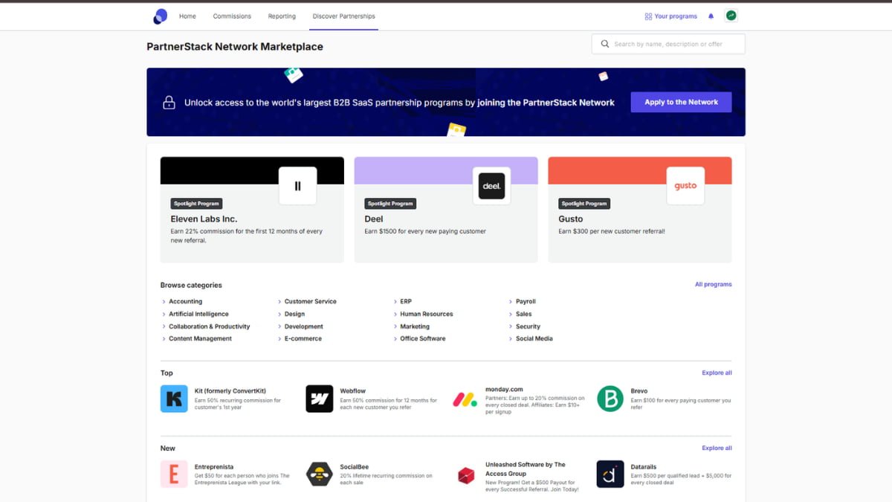This screenshot has height=502, width=892.
Task: Click the Entreprenista logo icon
Action: (174, 474)
